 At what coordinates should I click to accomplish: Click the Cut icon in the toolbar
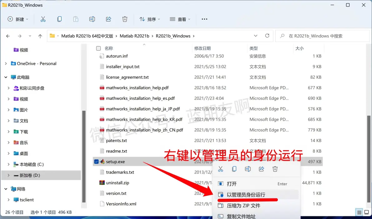tap(43, 19)
